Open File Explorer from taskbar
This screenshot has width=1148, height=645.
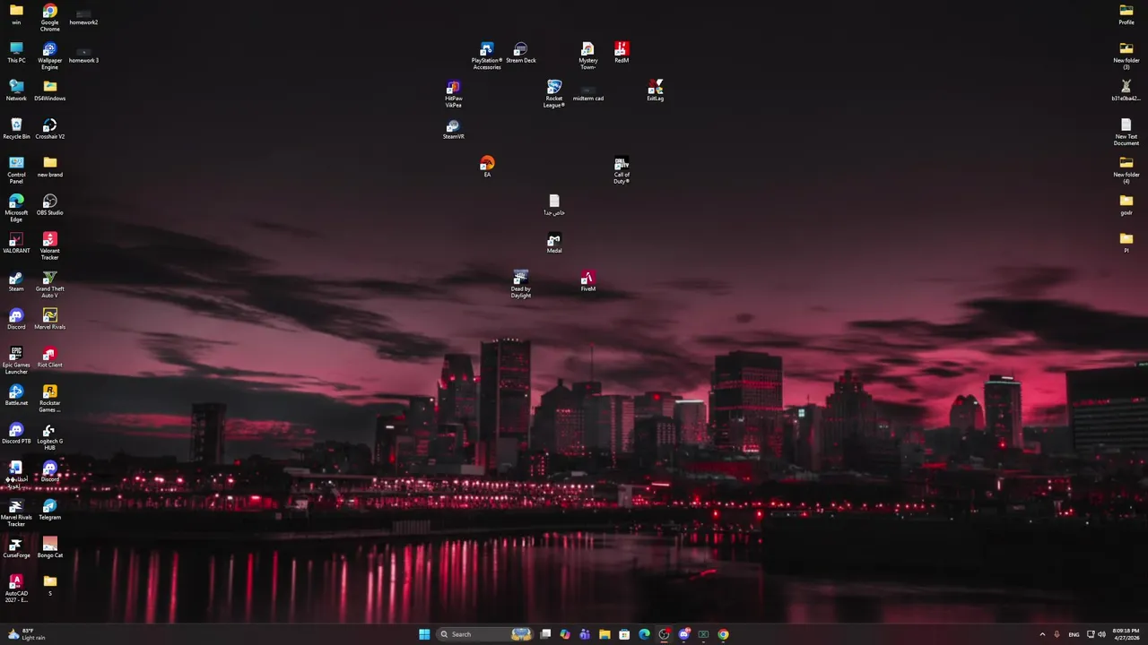click(604, 634)
